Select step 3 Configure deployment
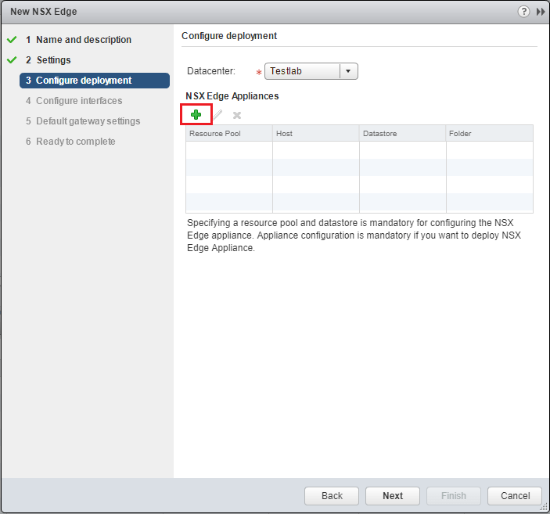The height and width of the screenshot is (514, 550). (x=95, y=81)
